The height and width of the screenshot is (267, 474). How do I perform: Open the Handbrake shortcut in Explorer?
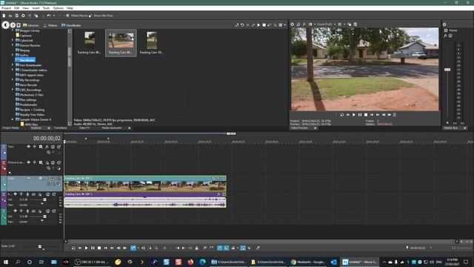71,25
